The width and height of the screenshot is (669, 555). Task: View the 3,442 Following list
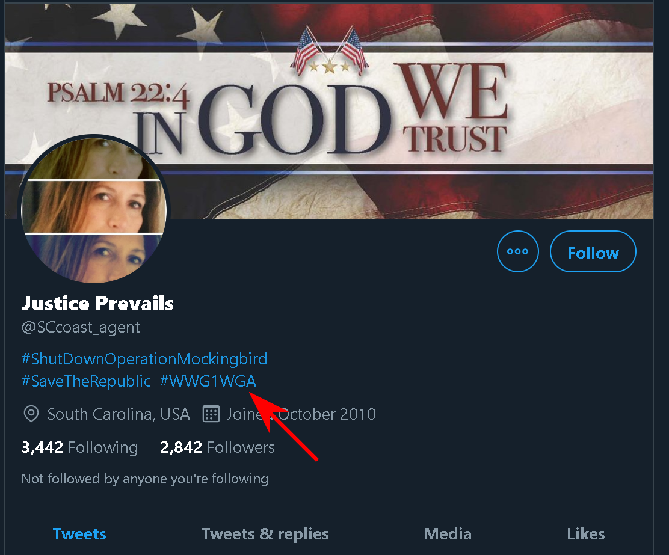click(x=79, y=447)
